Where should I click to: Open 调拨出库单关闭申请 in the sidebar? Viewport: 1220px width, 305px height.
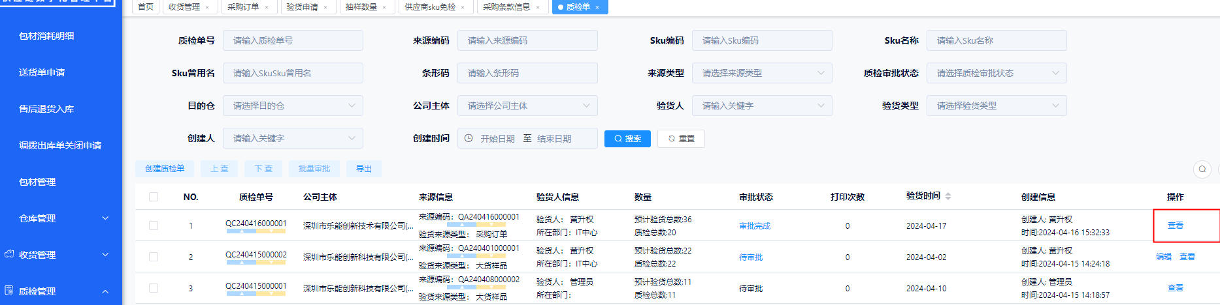[x=61, y=145]
